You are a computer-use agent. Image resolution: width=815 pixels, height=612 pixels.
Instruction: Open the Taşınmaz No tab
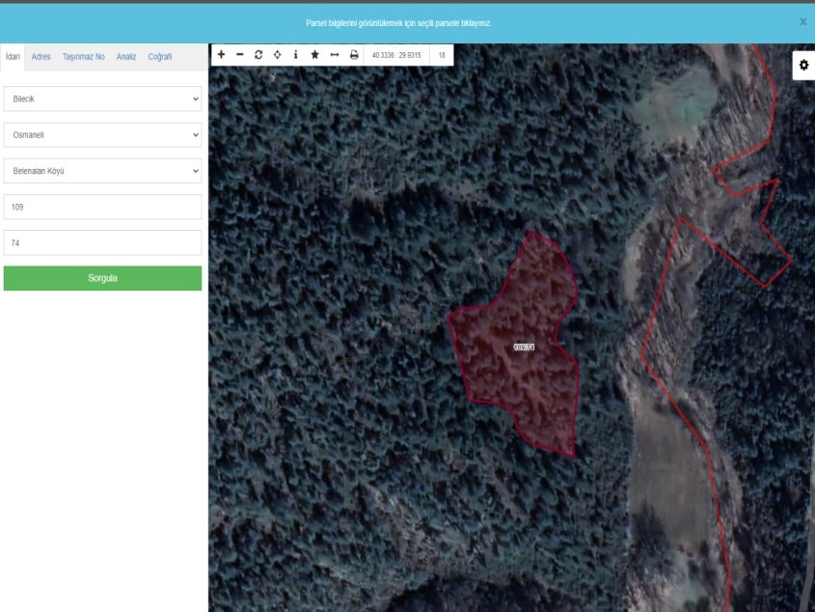click(84, 57)
